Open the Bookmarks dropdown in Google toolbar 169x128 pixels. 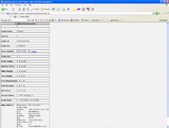point(64,20)
